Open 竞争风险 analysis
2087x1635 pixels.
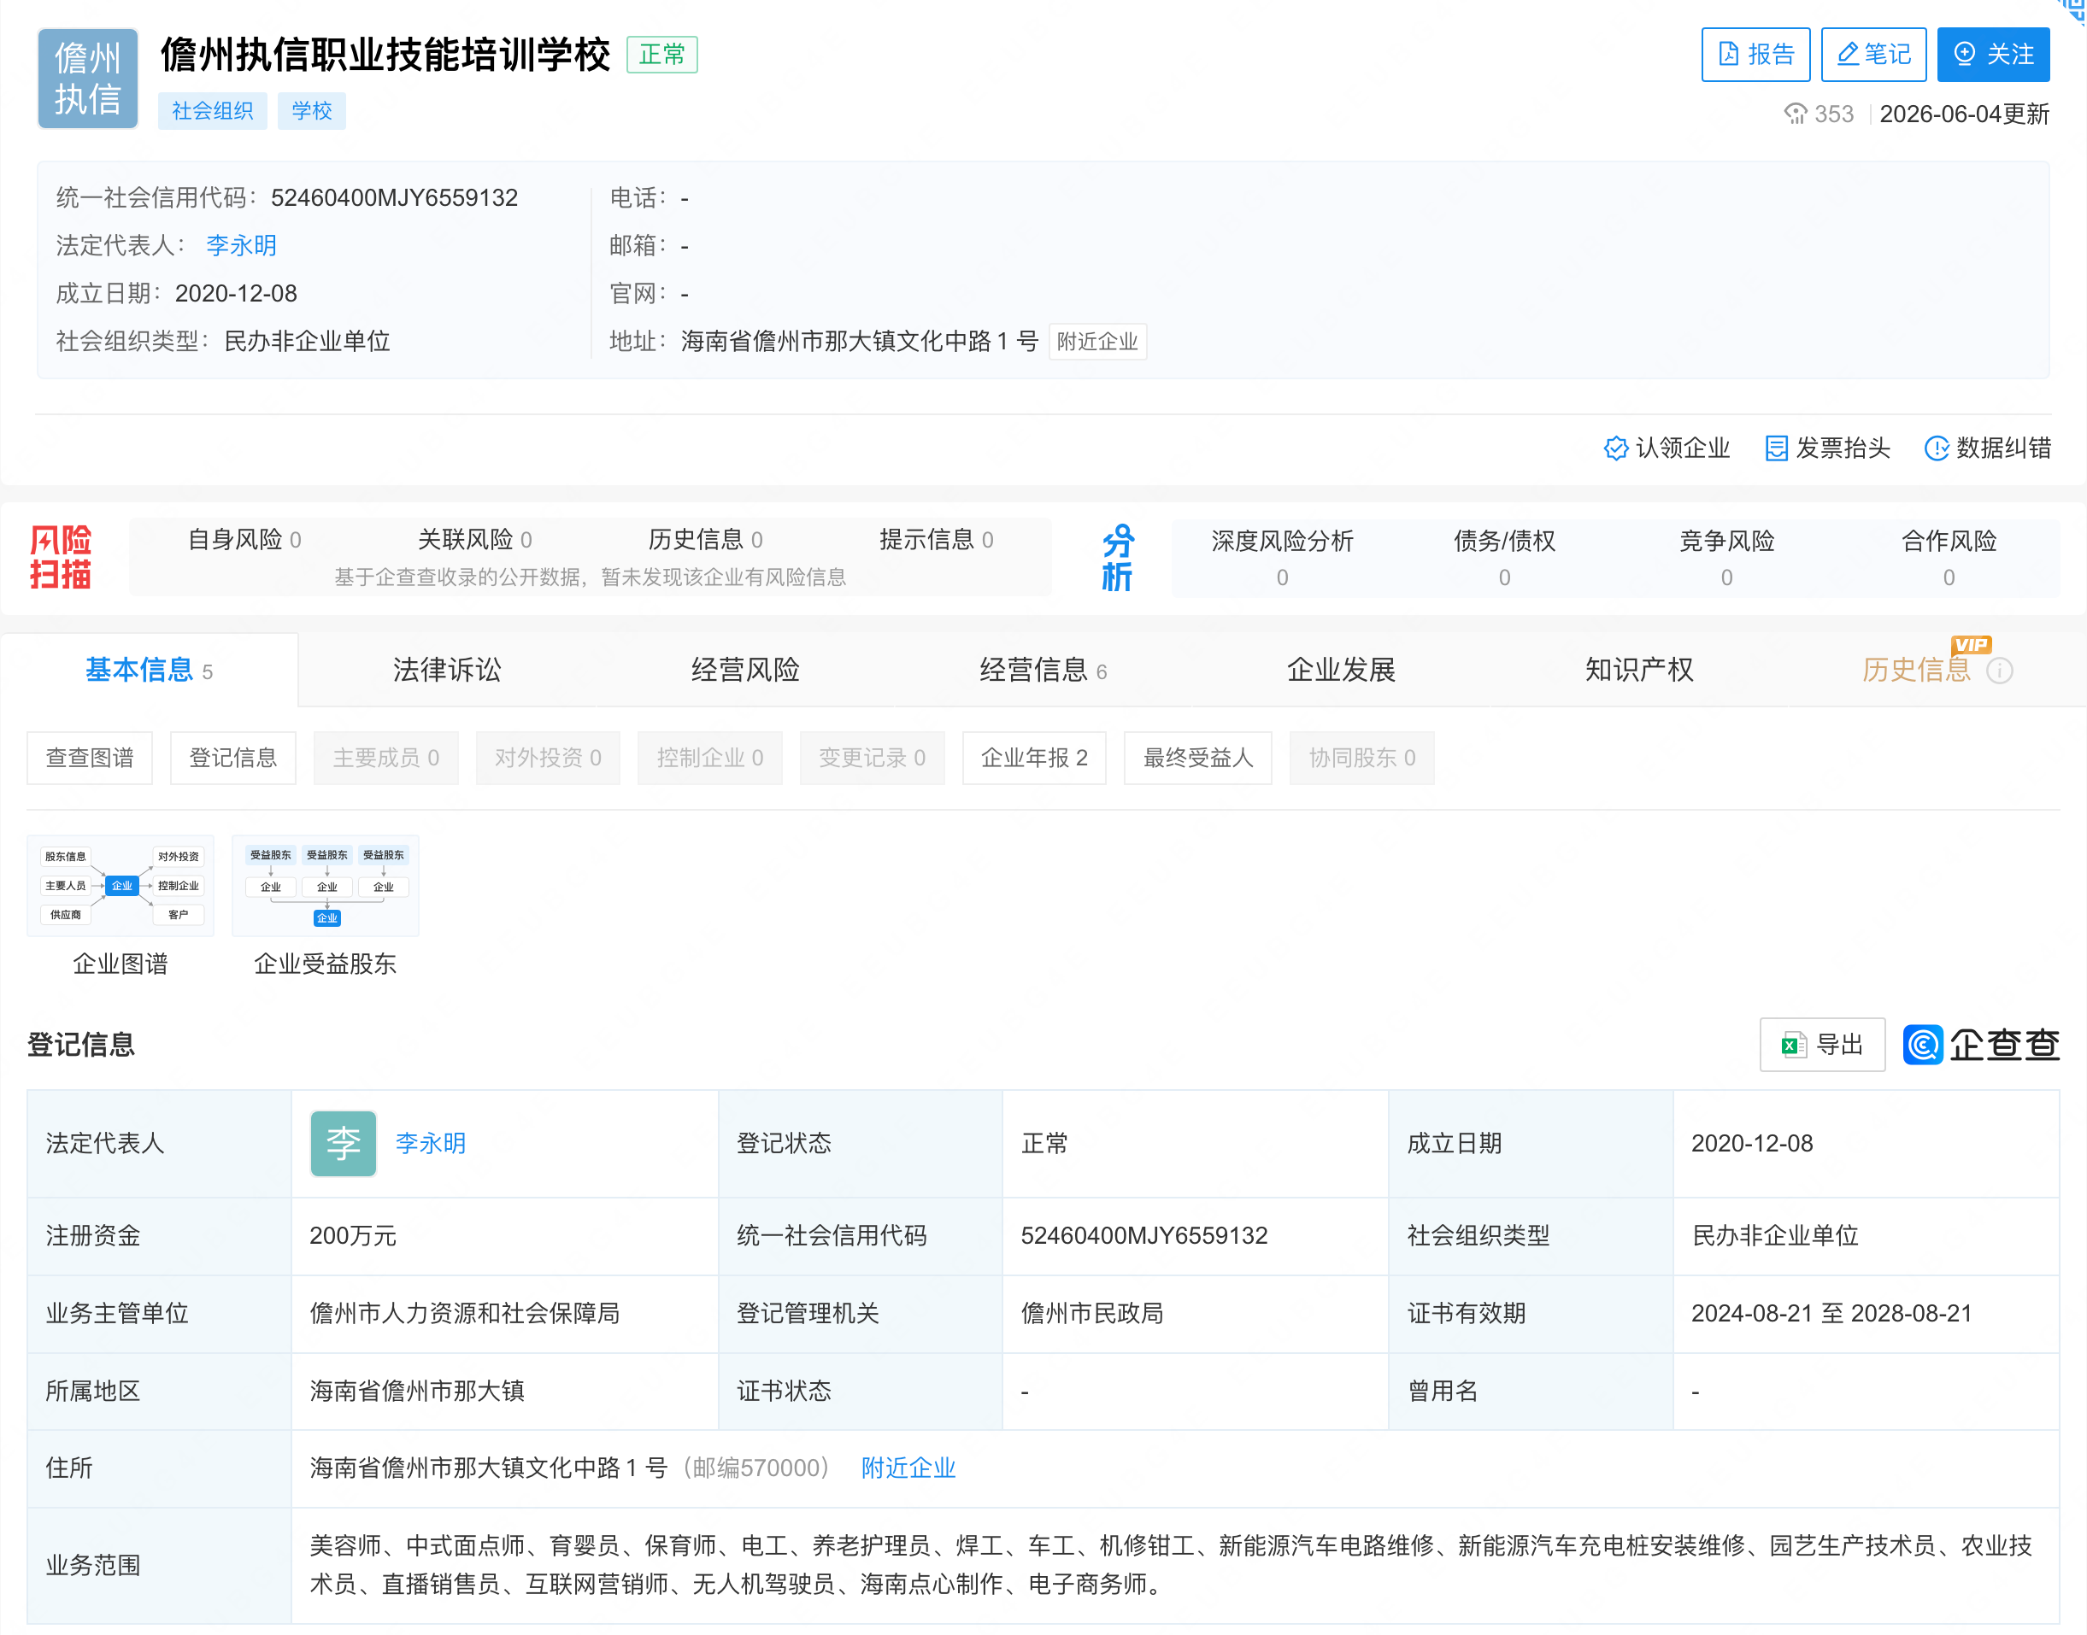(x=1725, y=558)
